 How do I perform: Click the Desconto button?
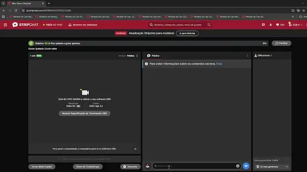tap(130, 167)
